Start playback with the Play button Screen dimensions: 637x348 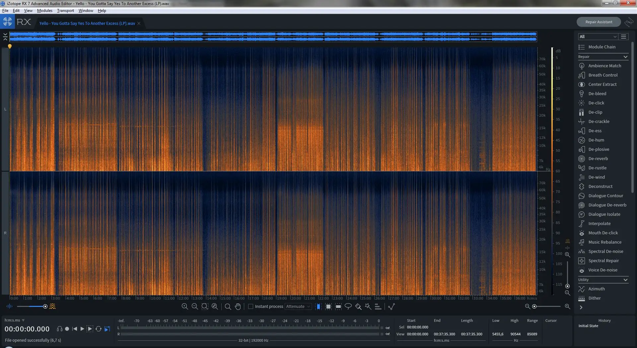point(82,329)
